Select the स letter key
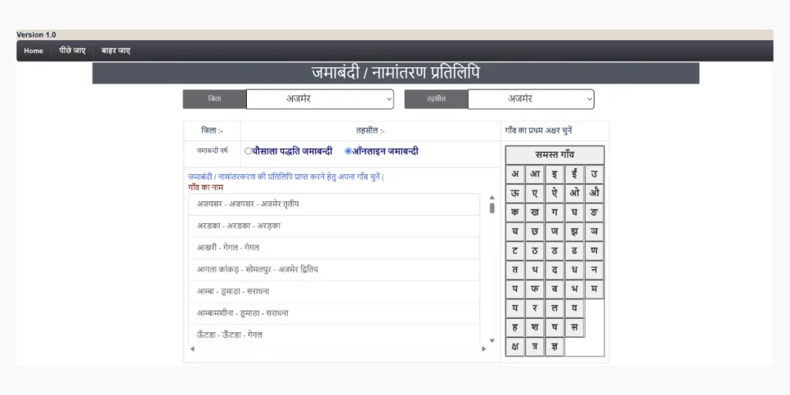This screenshot has width=790, height=395. coord(574,327)
